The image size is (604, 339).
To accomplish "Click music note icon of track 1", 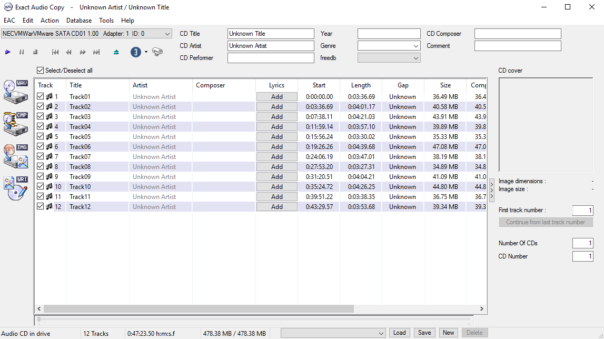I will 49,96.
